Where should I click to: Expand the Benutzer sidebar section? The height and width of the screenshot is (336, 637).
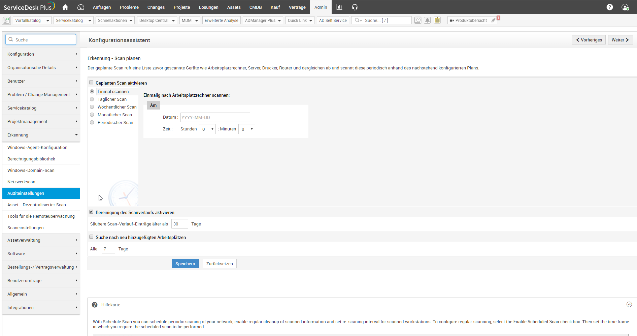tap(41, 81)
